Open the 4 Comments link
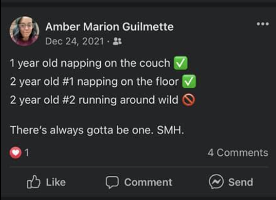 click(238, 153)
